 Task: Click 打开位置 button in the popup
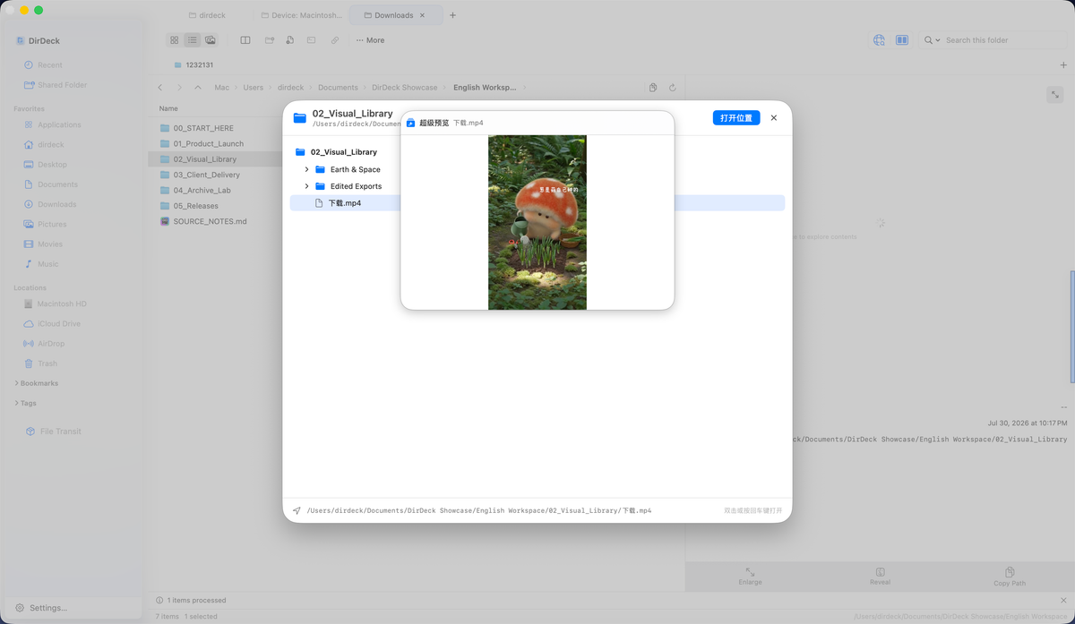(736, 118)
